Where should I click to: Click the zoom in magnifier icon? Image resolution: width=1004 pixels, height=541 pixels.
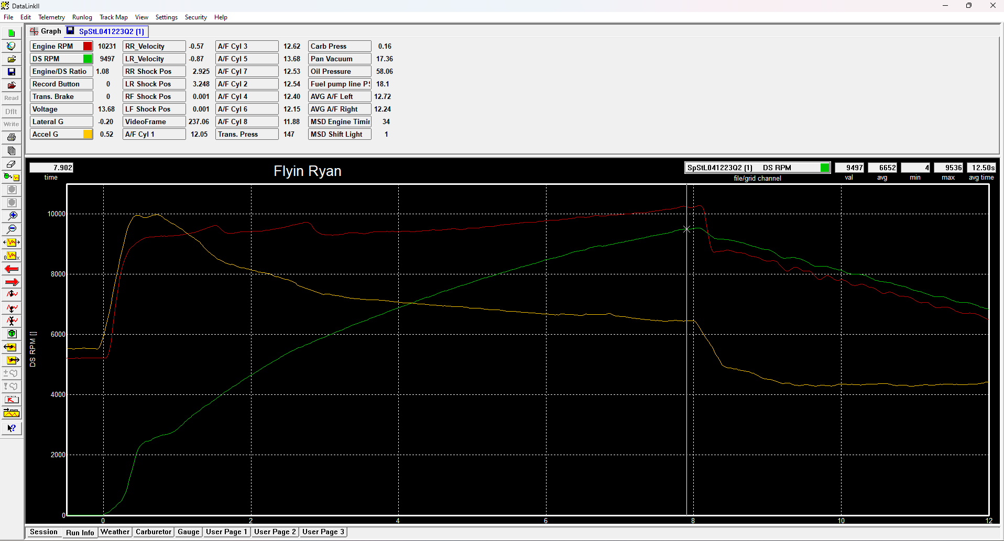pyautogui.click(x=12, y=216)
